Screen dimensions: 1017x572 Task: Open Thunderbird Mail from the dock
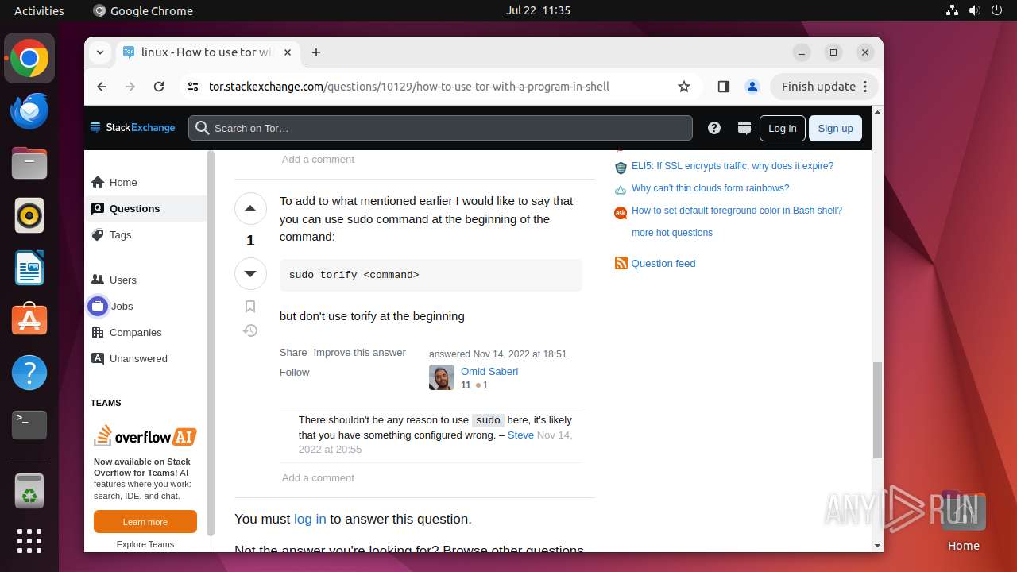click(x=29, y=111)
